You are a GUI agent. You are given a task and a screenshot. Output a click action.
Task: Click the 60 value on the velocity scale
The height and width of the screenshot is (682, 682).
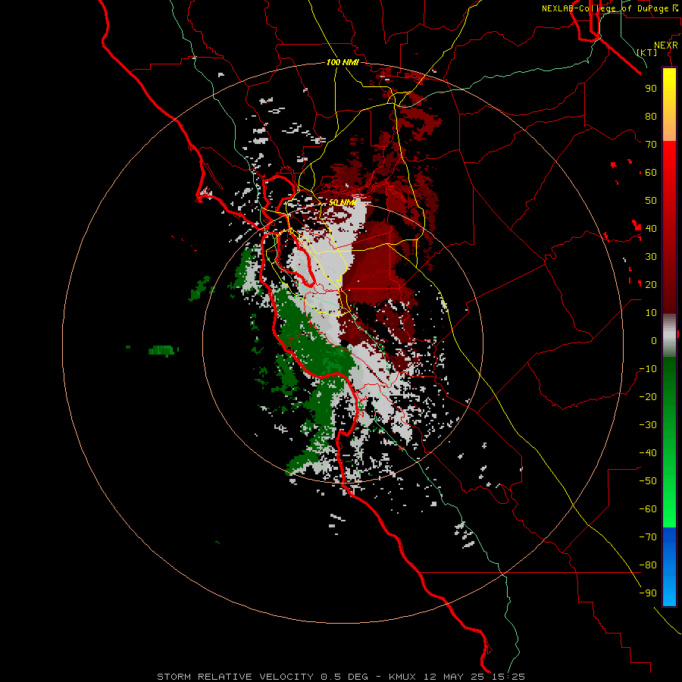tap(651, 172)
